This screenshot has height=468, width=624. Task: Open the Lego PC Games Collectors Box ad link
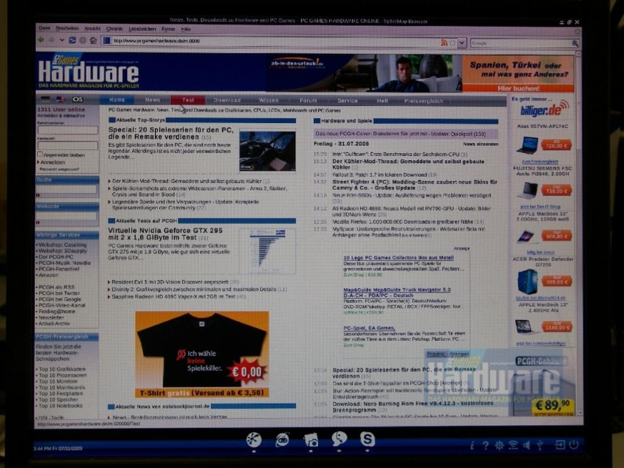[x=398, y=258]
